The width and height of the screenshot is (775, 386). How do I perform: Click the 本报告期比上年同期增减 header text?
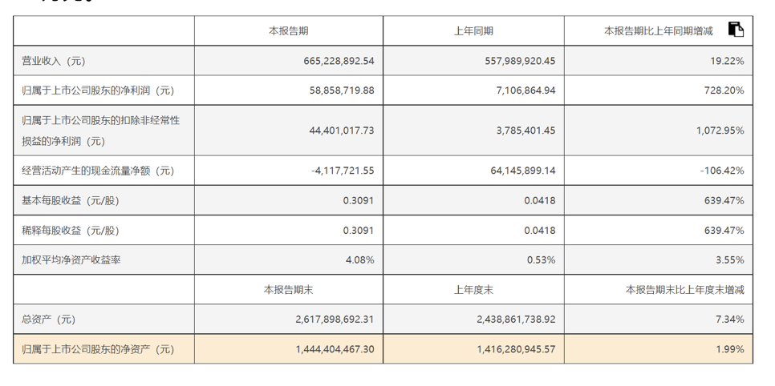(x=658, y=31)
